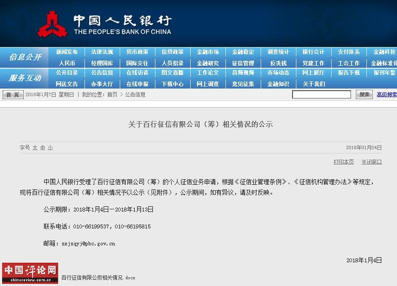Click 关闭窗口 to close window

[x=372, y=162]
